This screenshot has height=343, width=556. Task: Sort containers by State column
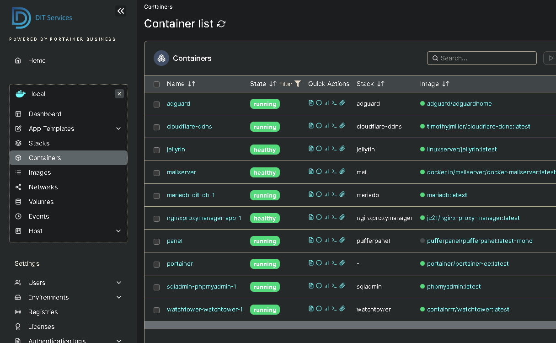tap(263, 84)
